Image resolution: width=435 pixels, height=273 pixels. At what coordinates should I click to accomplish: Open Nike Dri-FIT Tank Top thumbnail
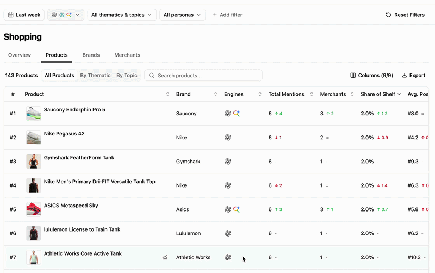[34, 185]
